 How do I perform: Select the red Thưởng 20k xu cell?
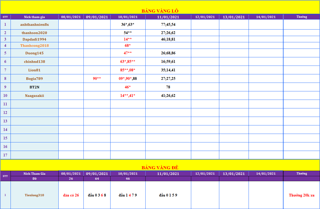pyautogui.click(x=301, y=195)
